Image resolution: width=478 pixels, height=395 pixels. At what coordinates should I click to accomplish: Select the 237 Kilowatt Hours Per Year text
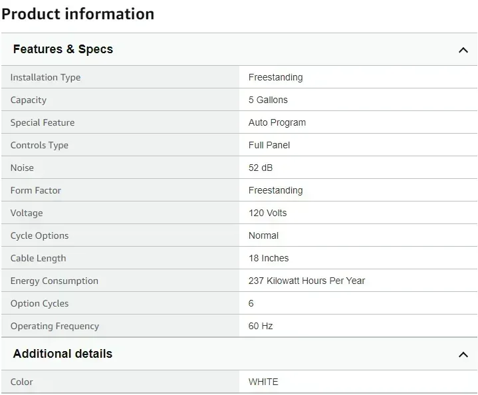coord(306,281)
